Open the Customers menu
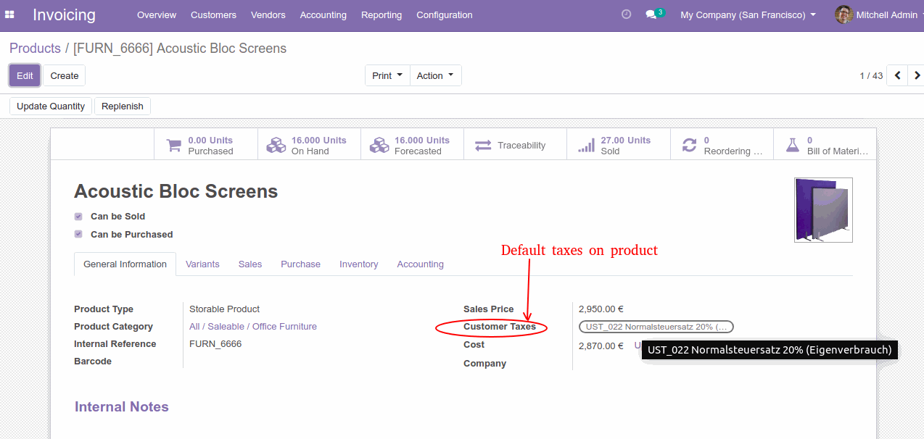The height and width of the screenshot is (439, 924). coord(213,14)
